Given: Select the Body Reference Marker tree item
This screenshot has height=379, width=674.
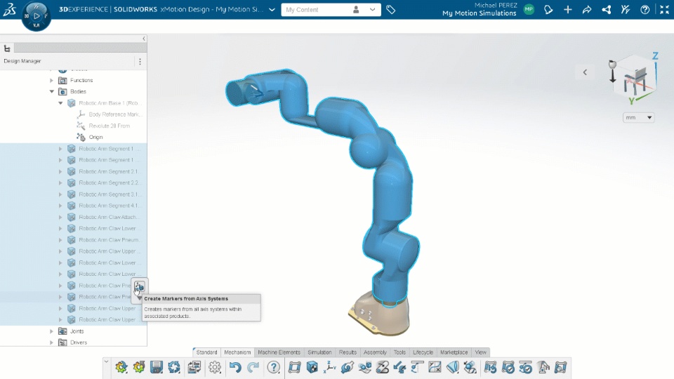Looking at the screenshot, I should 115,114.
